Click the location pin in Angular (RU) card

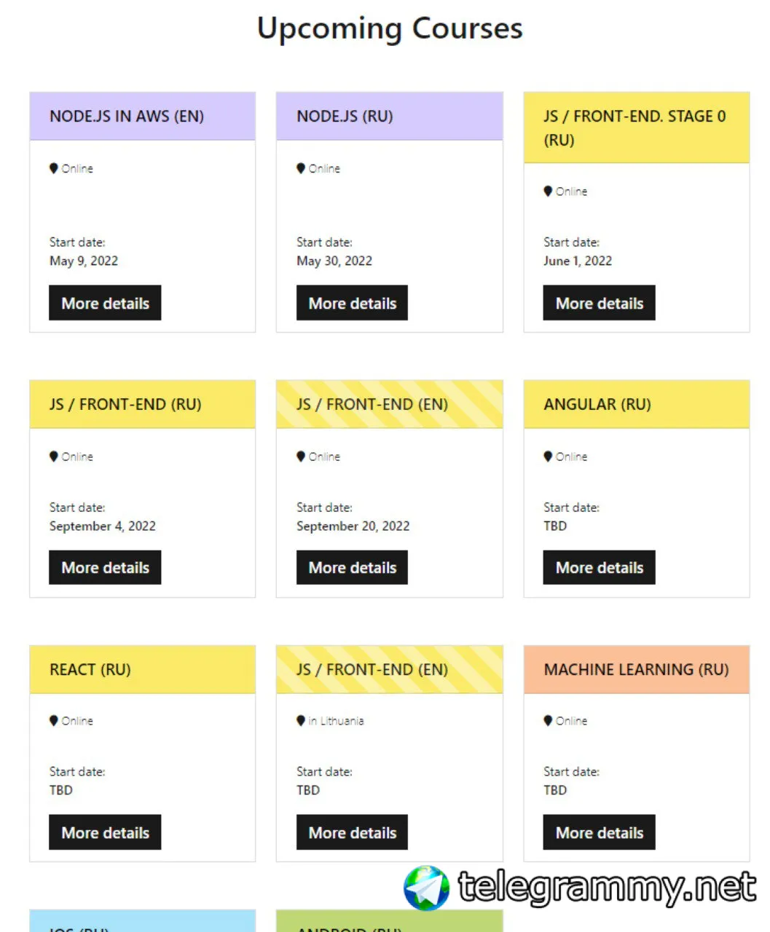[x=548, y=457]
